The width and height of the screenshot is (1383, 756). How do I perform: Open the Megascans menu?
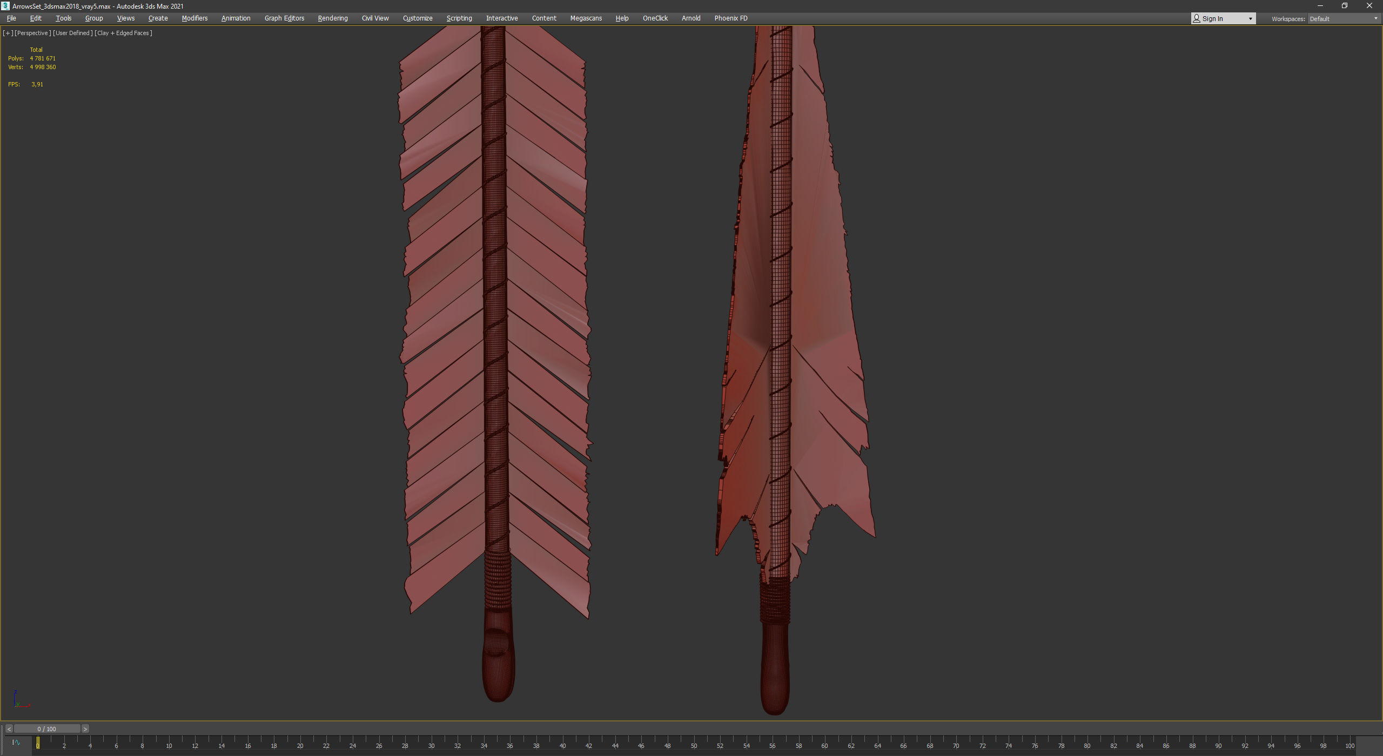coord(586,18)
